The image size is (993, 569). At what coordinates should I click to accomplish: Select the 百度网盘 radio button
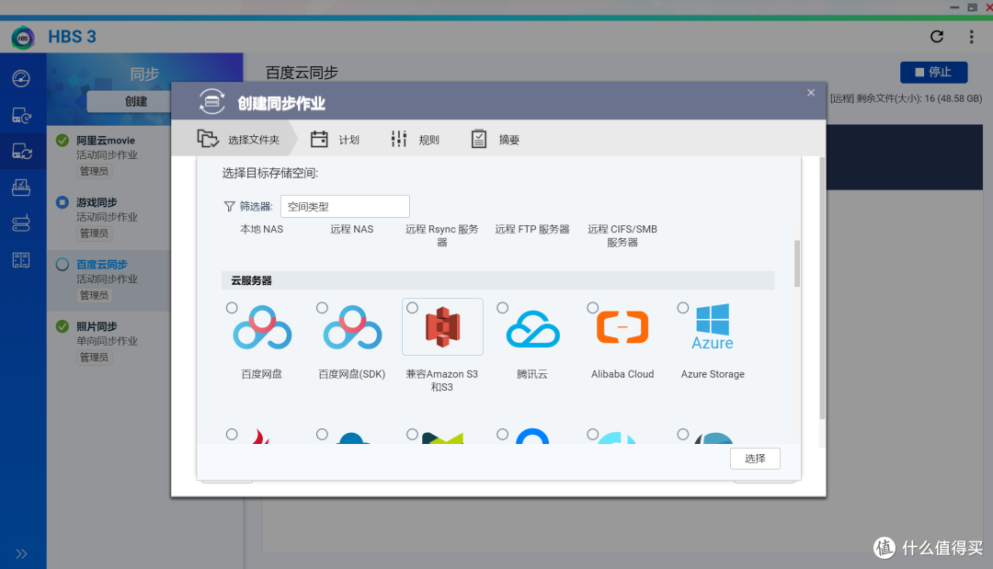click(x=232, y=308)
